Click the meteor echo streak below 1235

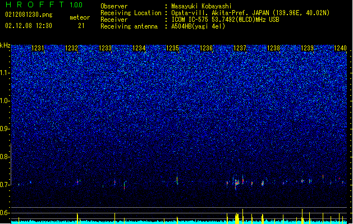coord(177,180)
